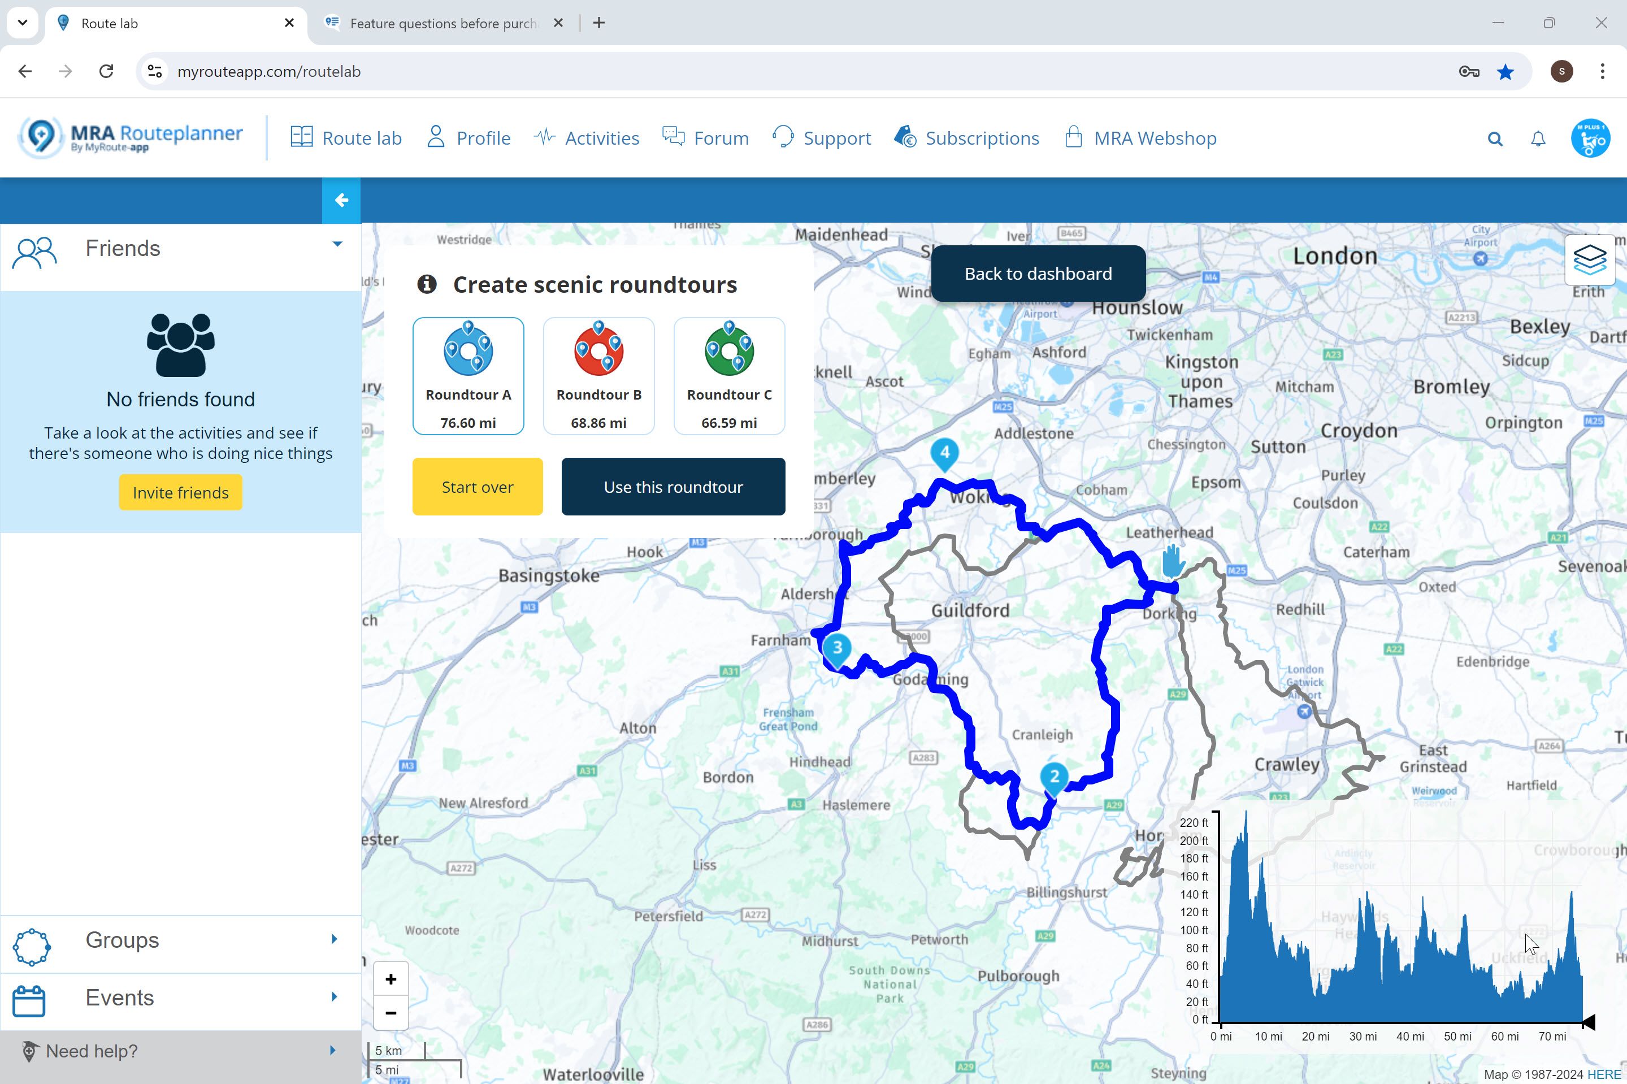Screen dimensions: 1627x1084
Task: Close the Route lab browser tab
Action: (x=289, y=23)
